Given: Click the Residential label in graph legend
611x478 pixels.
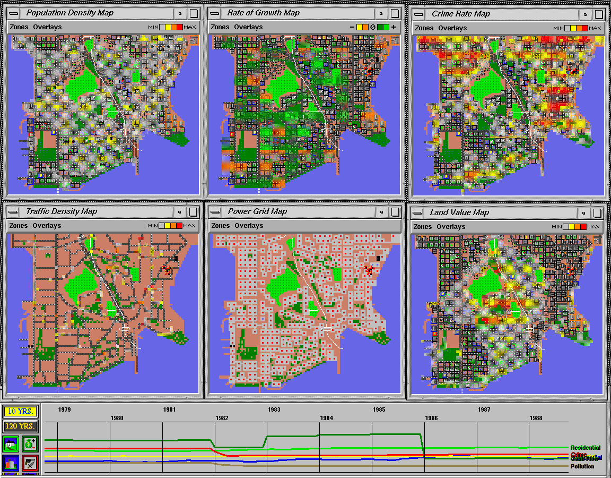Looking at the screenshot, I should pos(586,448).
